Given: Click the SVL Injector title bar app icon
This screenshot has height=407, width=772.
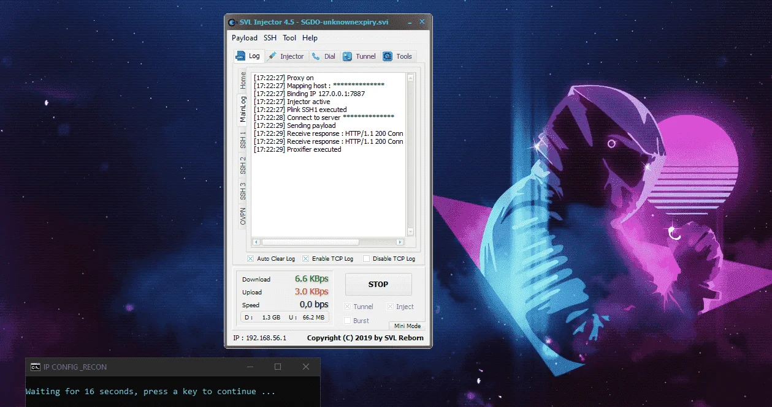Looking at the screenshot, I should click(x=232, y=23).
